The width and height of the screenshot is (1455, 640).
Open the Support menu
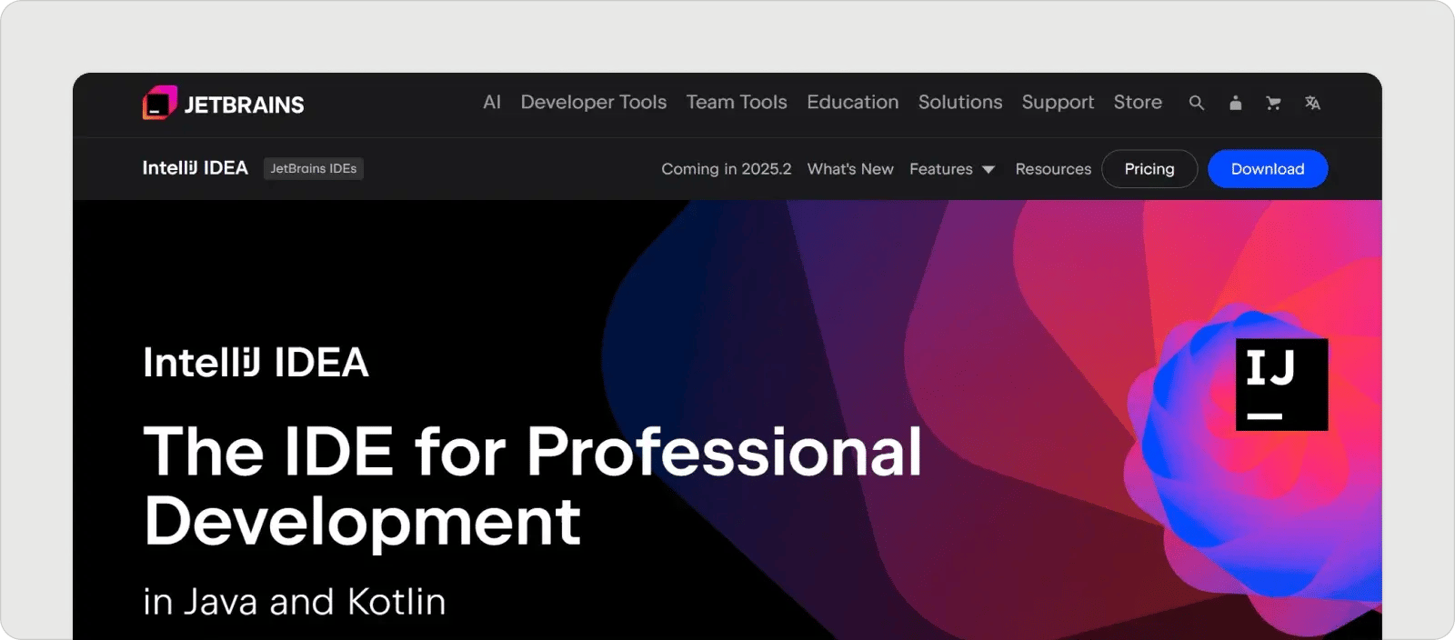tap(1058, 103)
